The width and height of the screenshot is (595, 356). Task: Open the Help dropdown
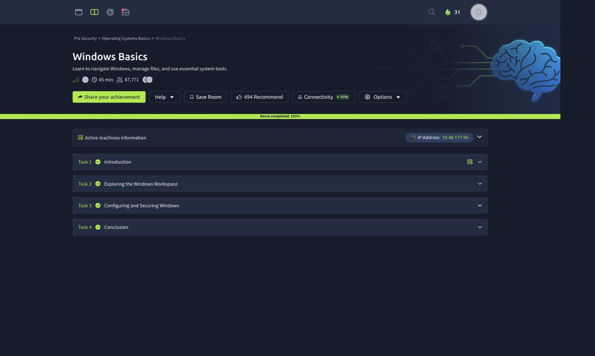pos(165,97)
